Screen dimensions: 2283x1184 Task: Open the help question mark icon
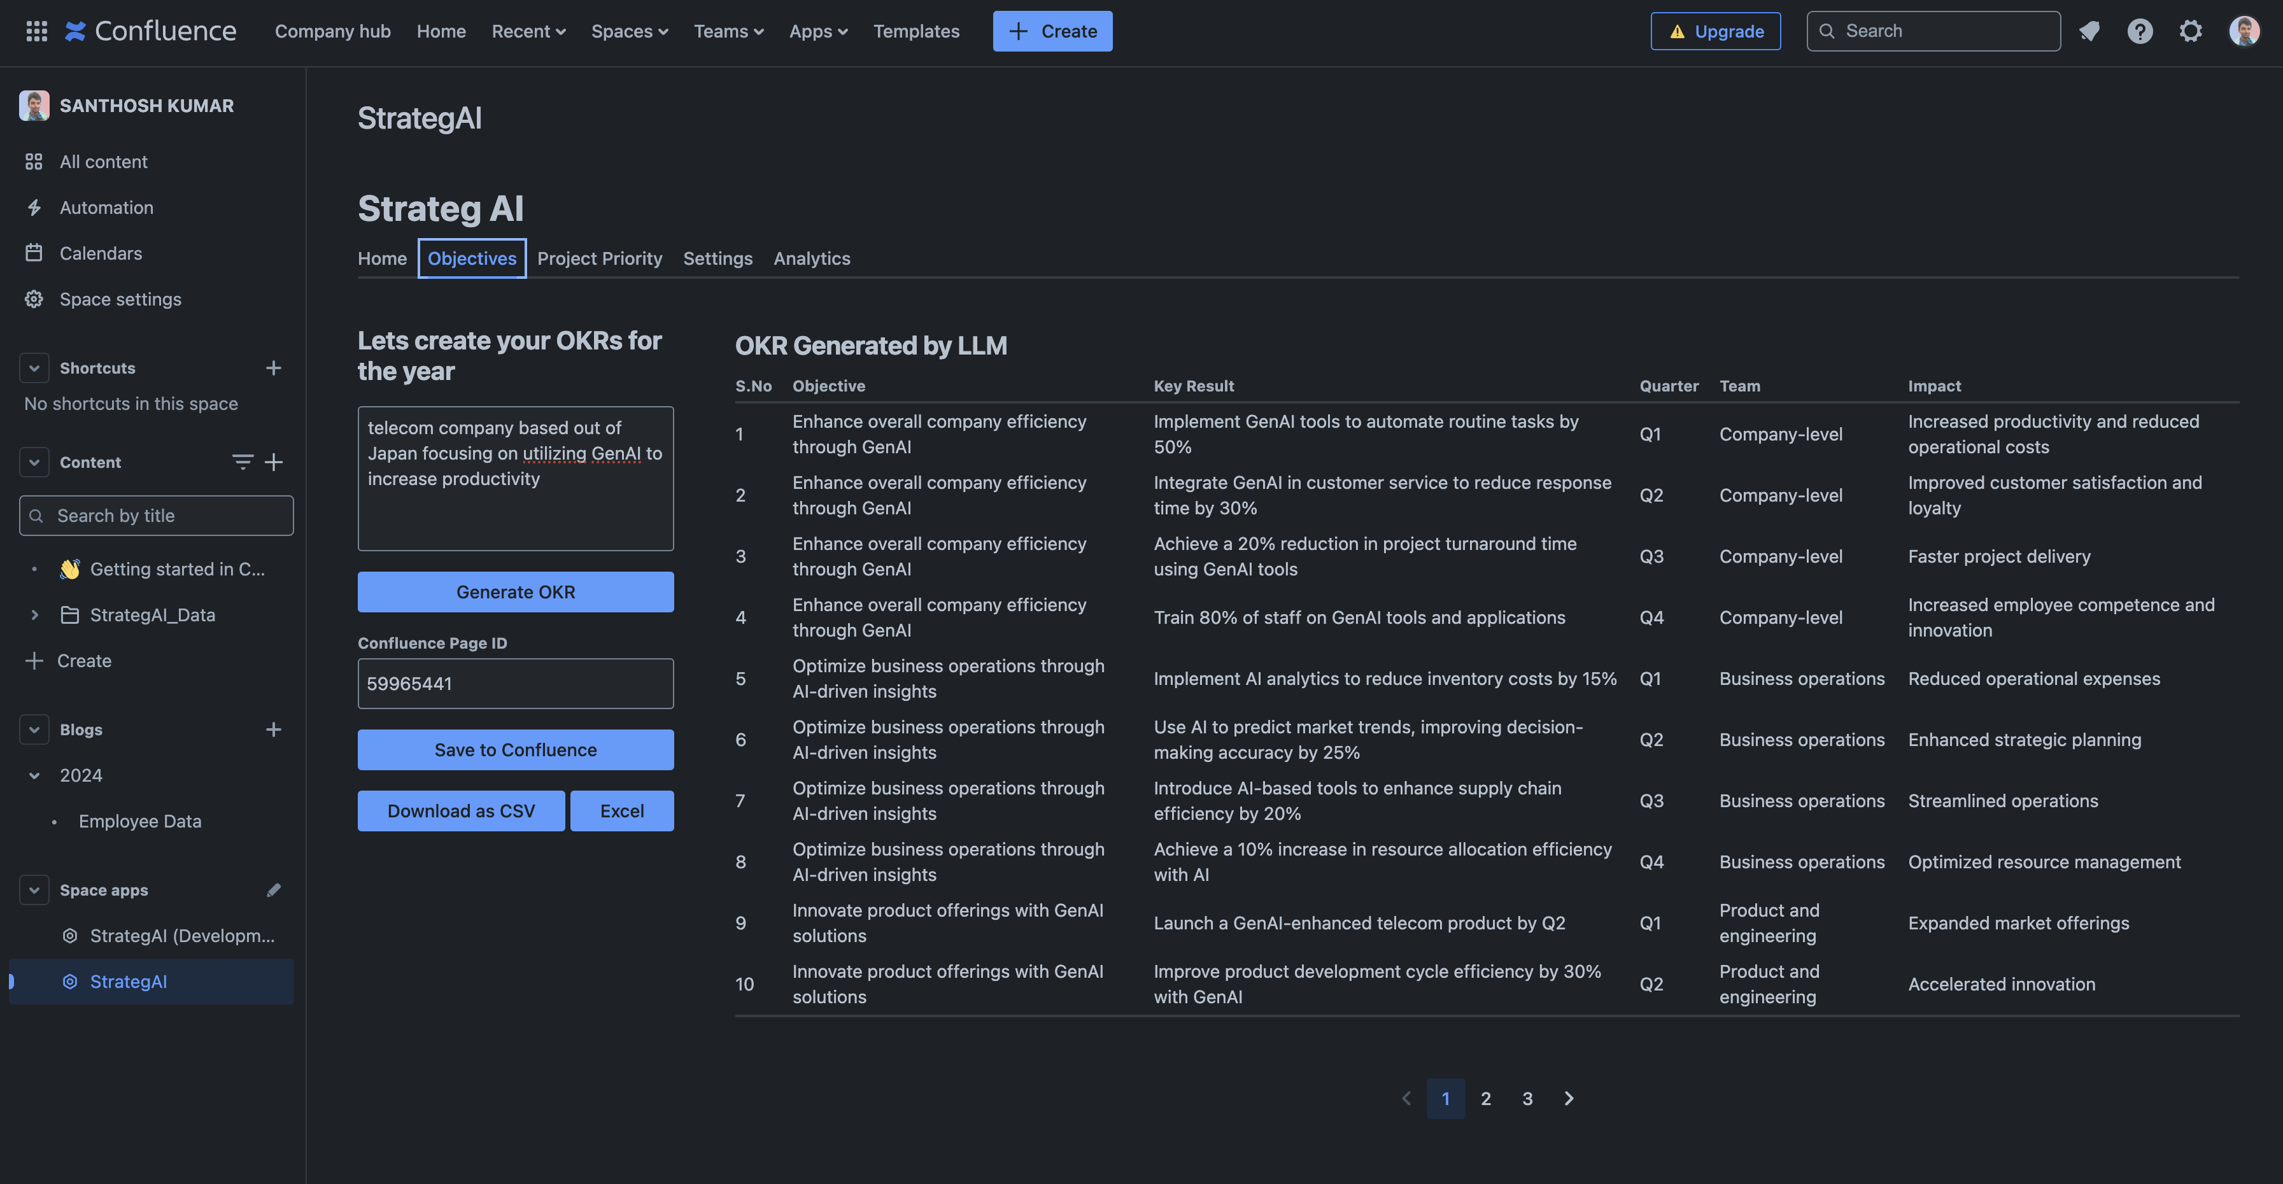click(x=2139, y=31)
